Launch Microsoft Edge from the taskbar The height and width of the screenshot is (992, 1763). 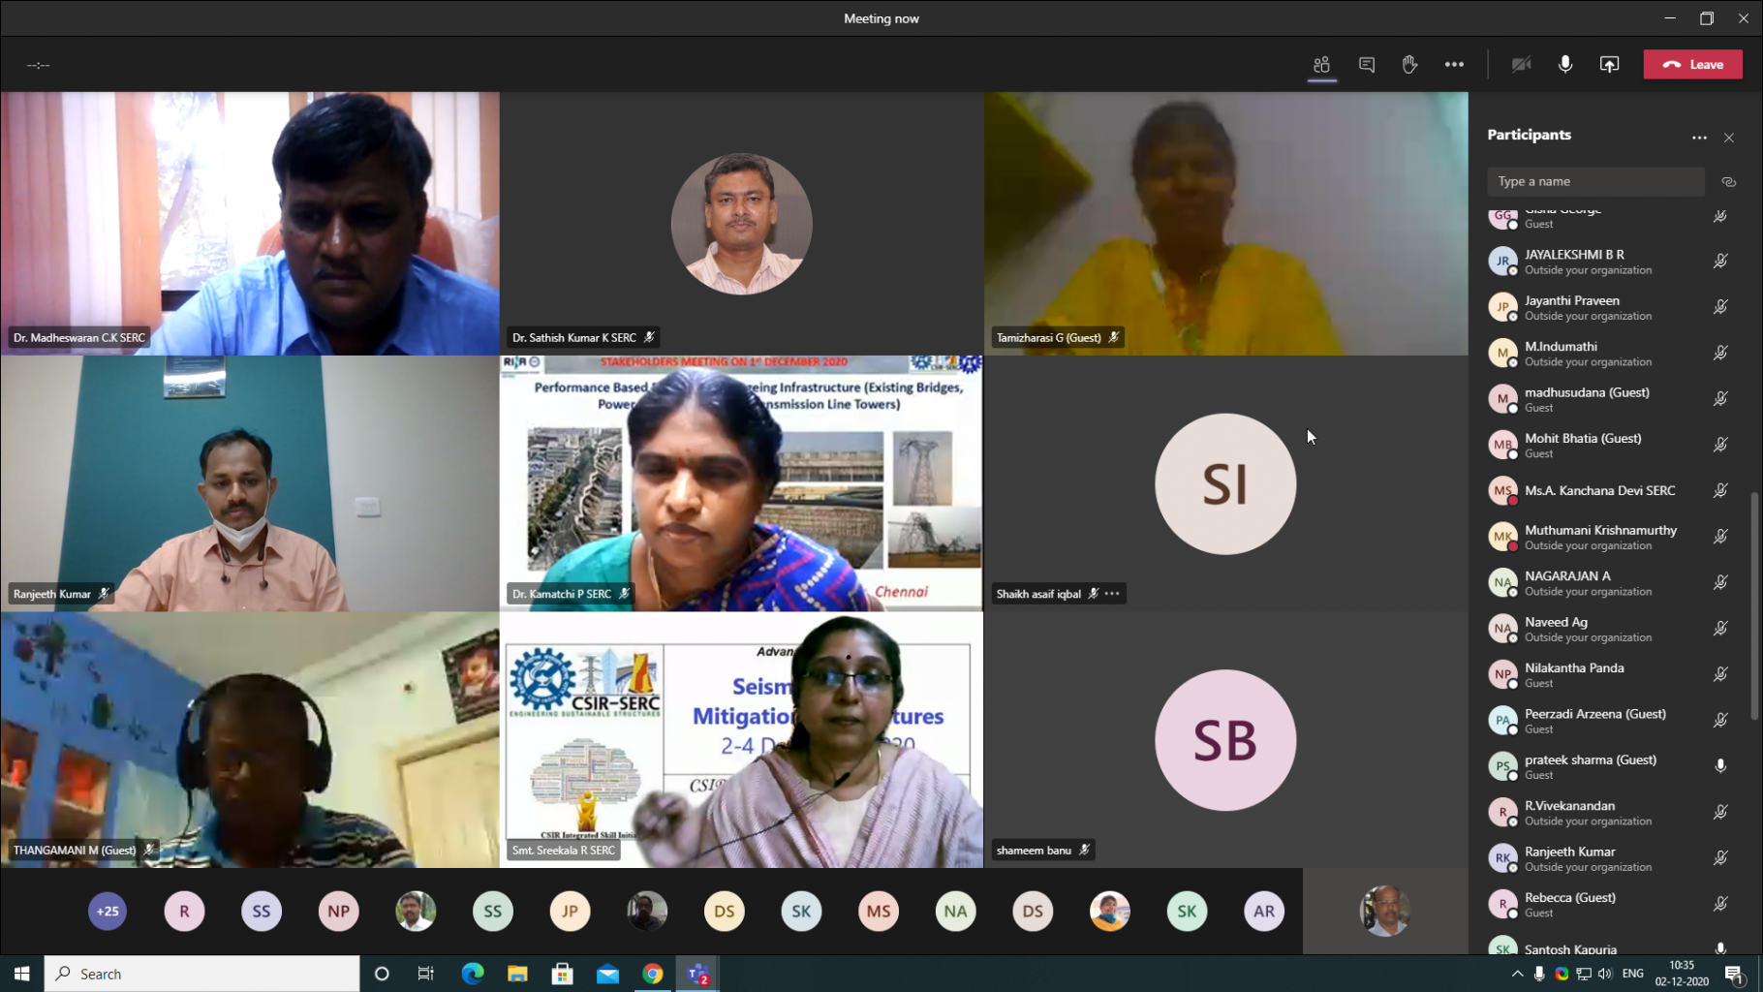pos(472,974)
